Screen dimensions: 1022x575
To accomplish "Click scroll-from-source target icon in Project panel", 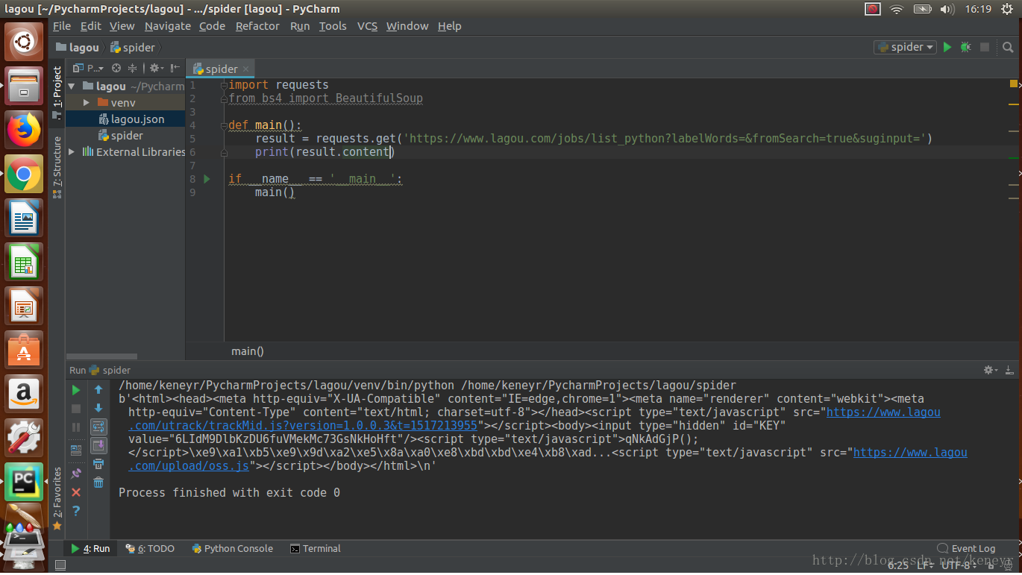I will pos(116,68).
